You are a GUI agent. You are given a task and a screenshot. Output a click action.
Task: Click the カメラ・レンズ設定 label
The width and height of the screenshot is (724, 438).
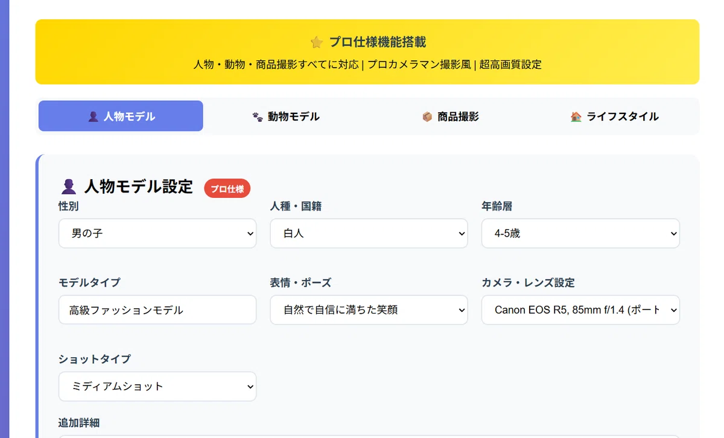tap(528, 282)
